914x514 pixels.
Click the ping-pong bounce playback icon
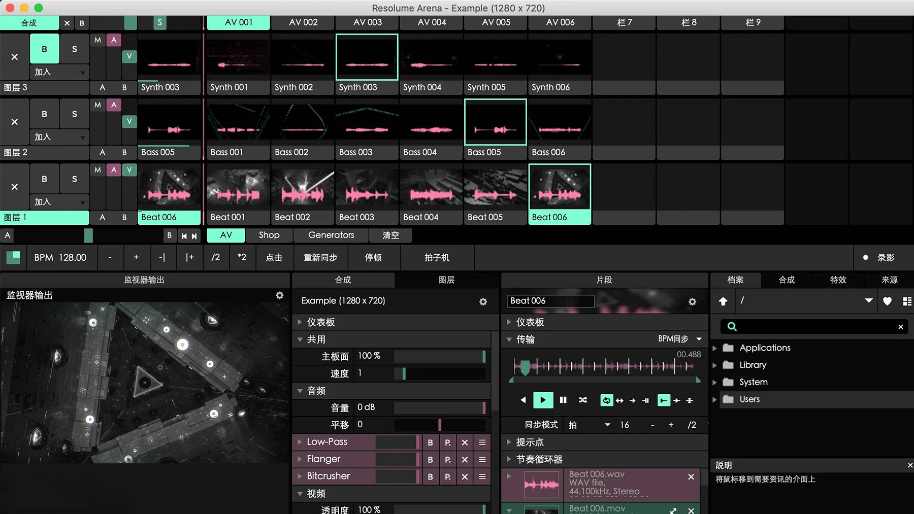pos(619,400)
